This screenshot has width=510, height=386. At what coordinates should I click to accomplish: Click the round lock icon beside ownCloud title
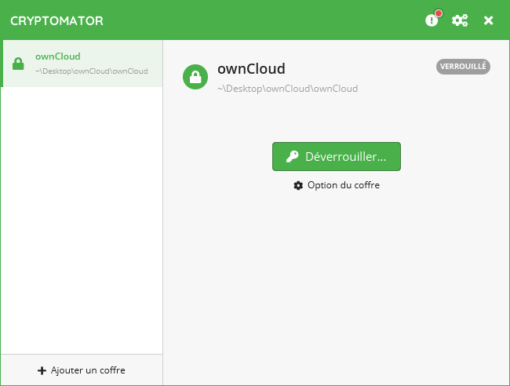coord(195,77)
